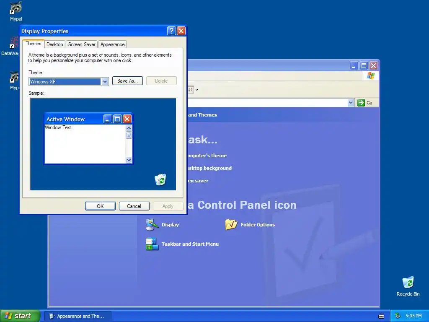Viewport: 429px width, 322px height.
Task: Click the Folder Options text link
Action: coord(258,225)
